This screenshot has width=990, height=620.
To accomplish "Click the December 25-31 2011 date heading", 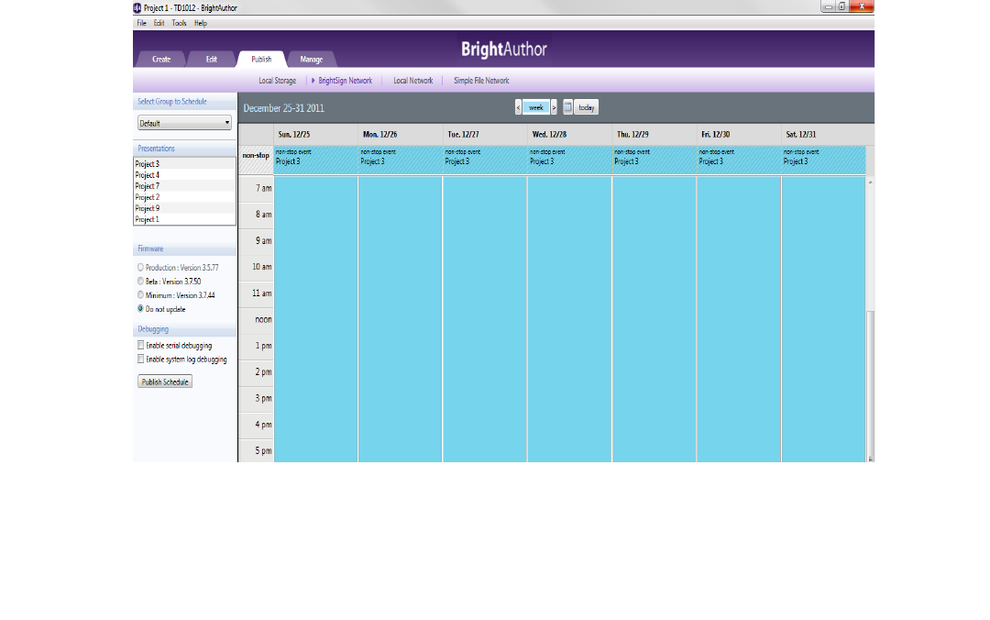I will 283,108.
